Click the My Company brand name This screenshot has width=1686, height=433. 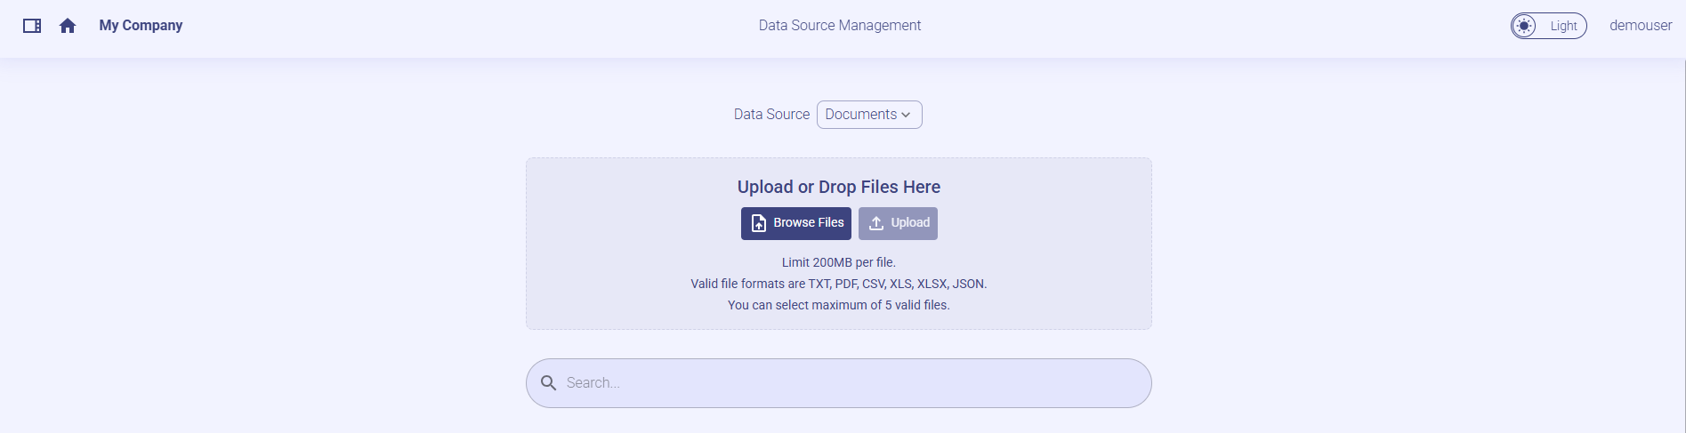[x=141, y=26]
